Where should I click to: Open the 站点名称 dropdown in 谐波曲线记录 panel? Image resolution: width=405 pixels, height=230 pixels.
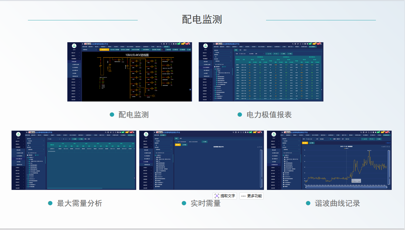291,149
